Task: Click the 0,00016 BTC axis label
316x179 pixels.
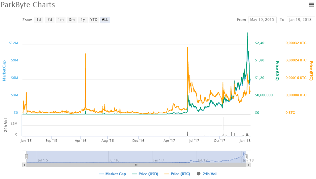Action: pos(296,78)
